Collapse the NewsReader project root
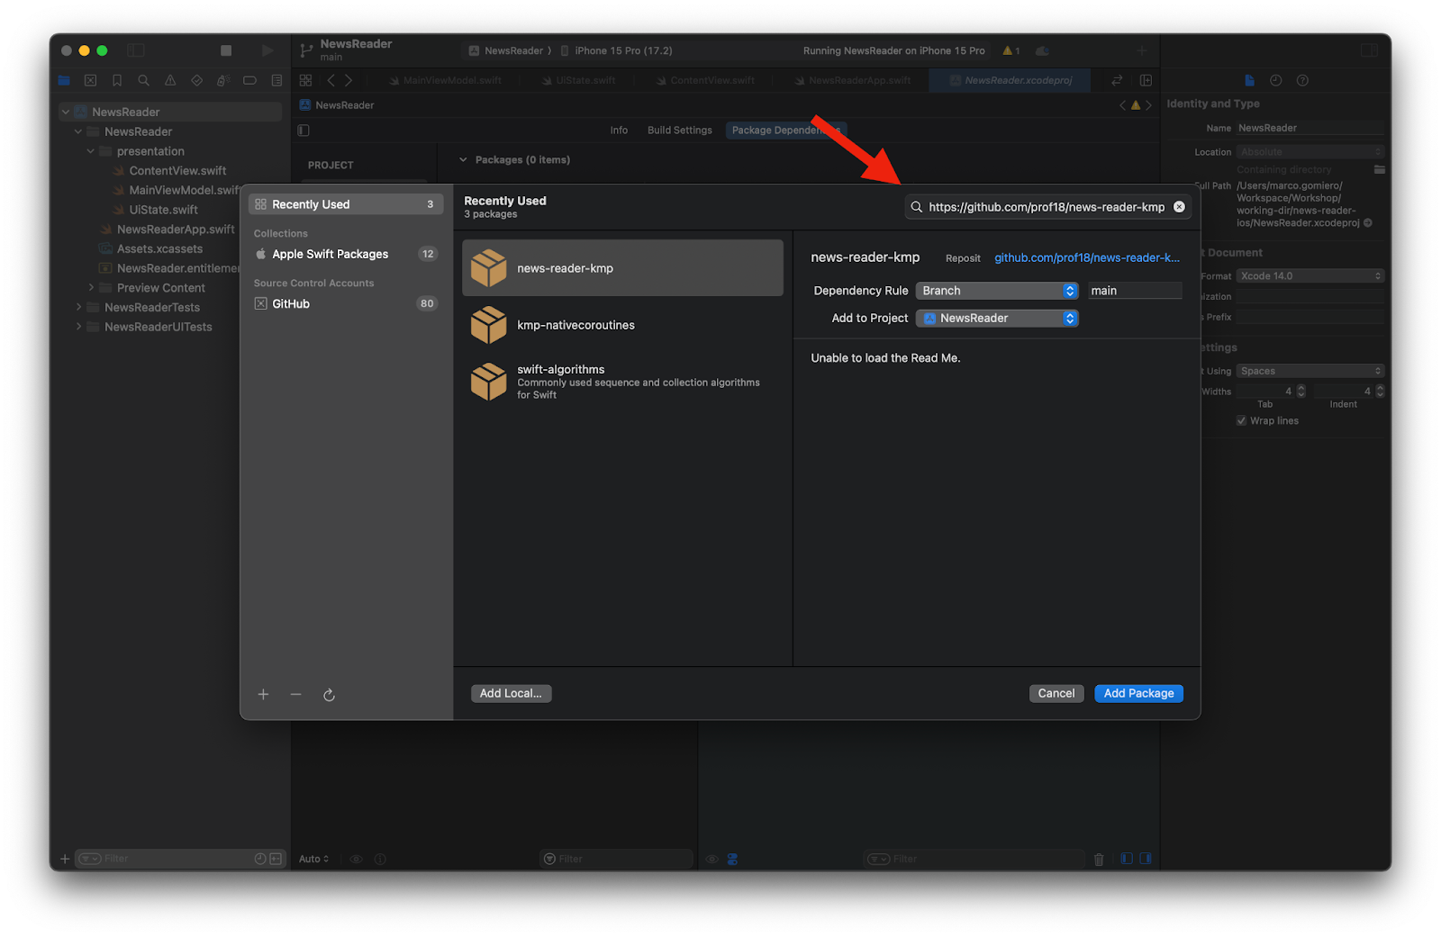 65,112
